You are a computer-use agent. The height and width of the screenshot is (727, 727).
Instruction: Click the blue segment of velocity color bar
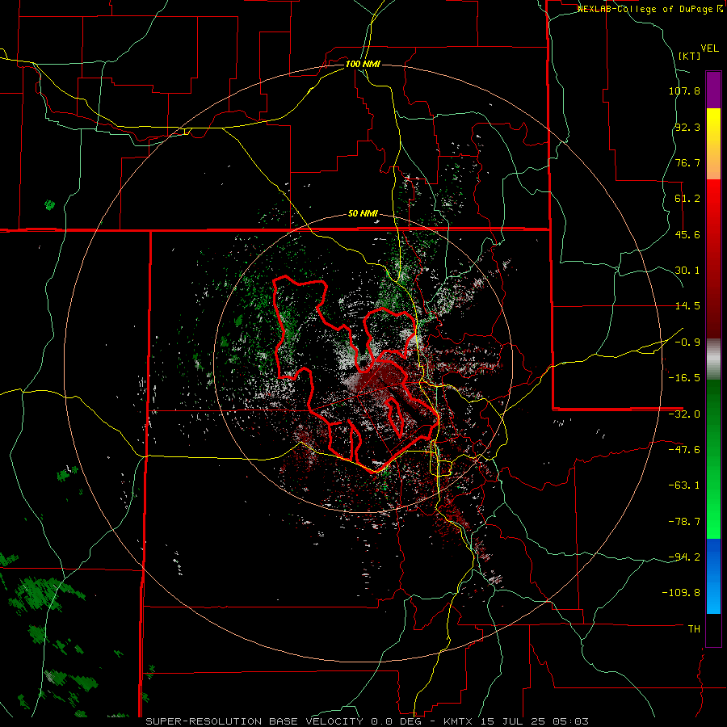coord(713,576)
